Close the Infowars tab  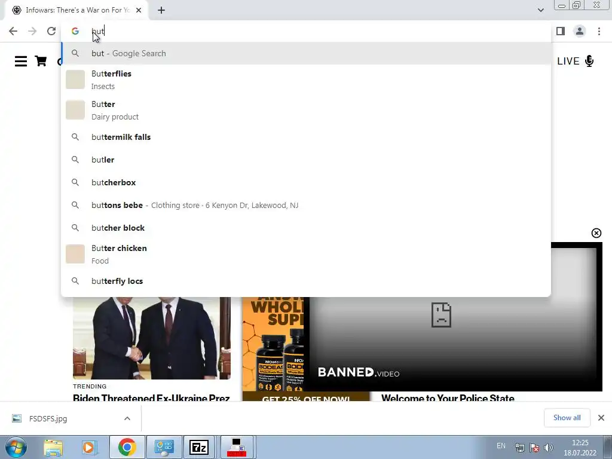click(x=139, y=11)
